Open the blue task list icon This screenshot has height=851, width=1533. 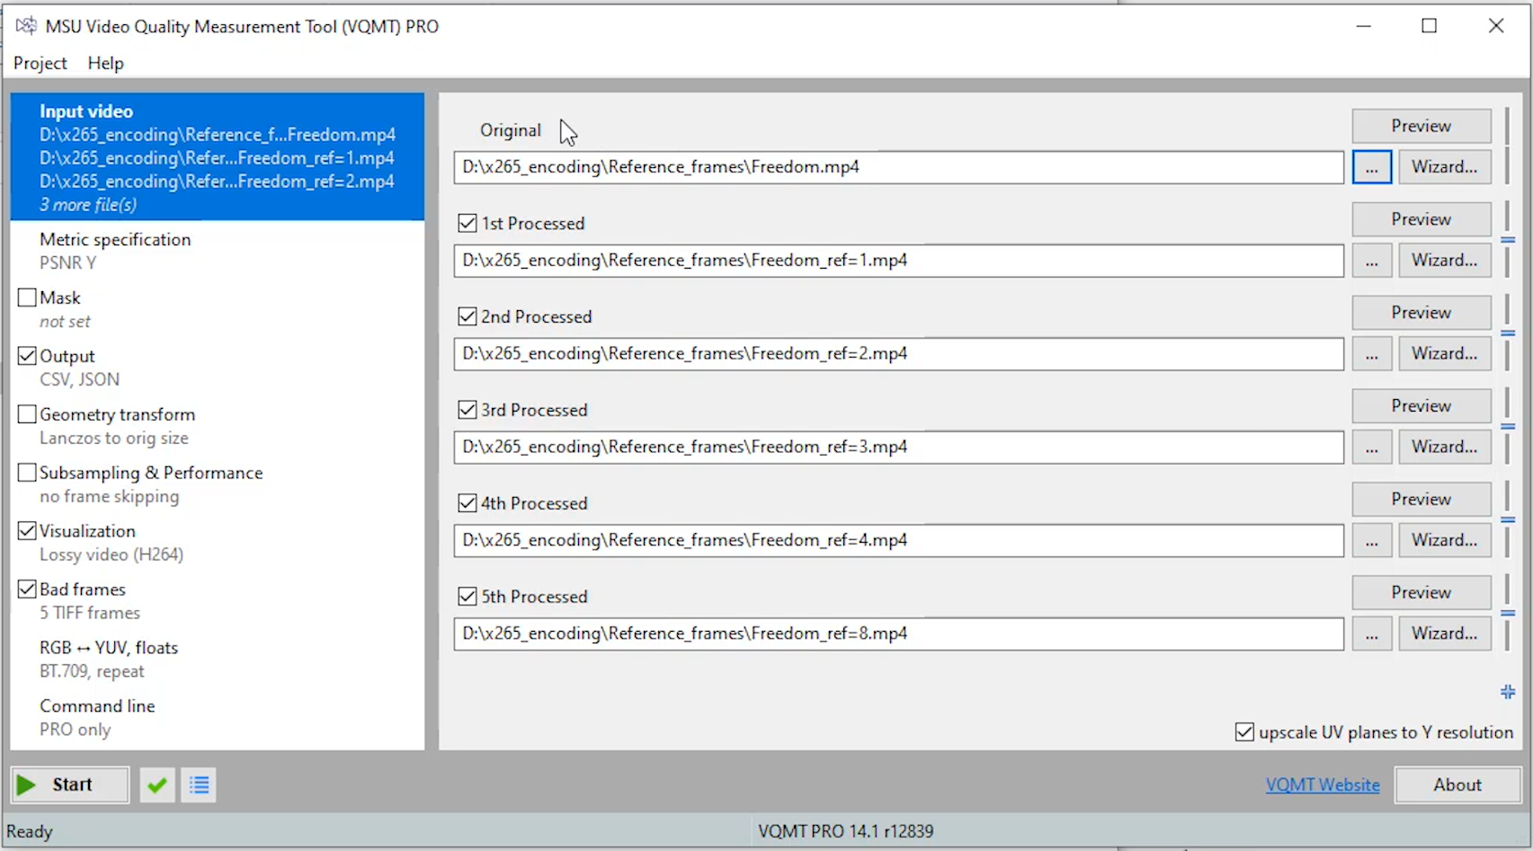coord(199,785)
